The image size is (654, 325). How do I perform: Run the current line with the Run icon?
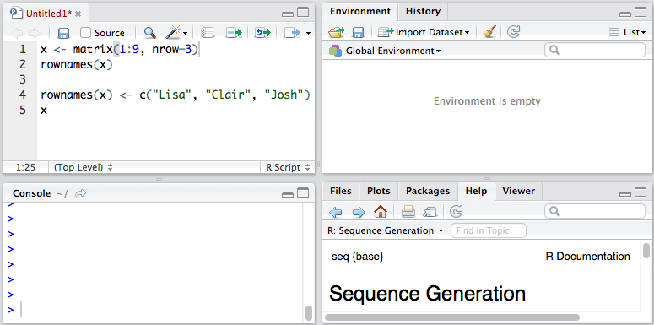coord(234,33)
